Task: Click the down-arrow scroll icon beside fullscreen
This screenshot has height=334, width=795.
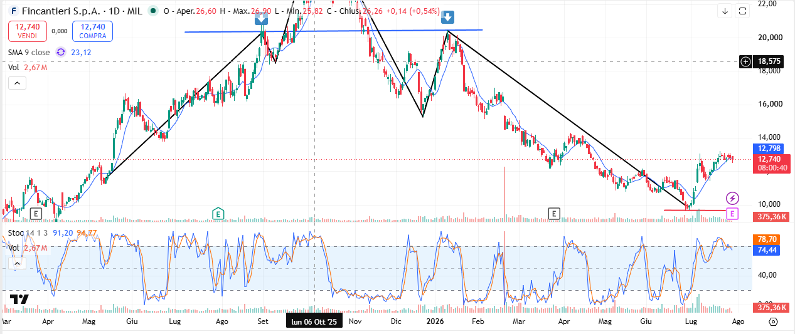Action: click(725, 11)
